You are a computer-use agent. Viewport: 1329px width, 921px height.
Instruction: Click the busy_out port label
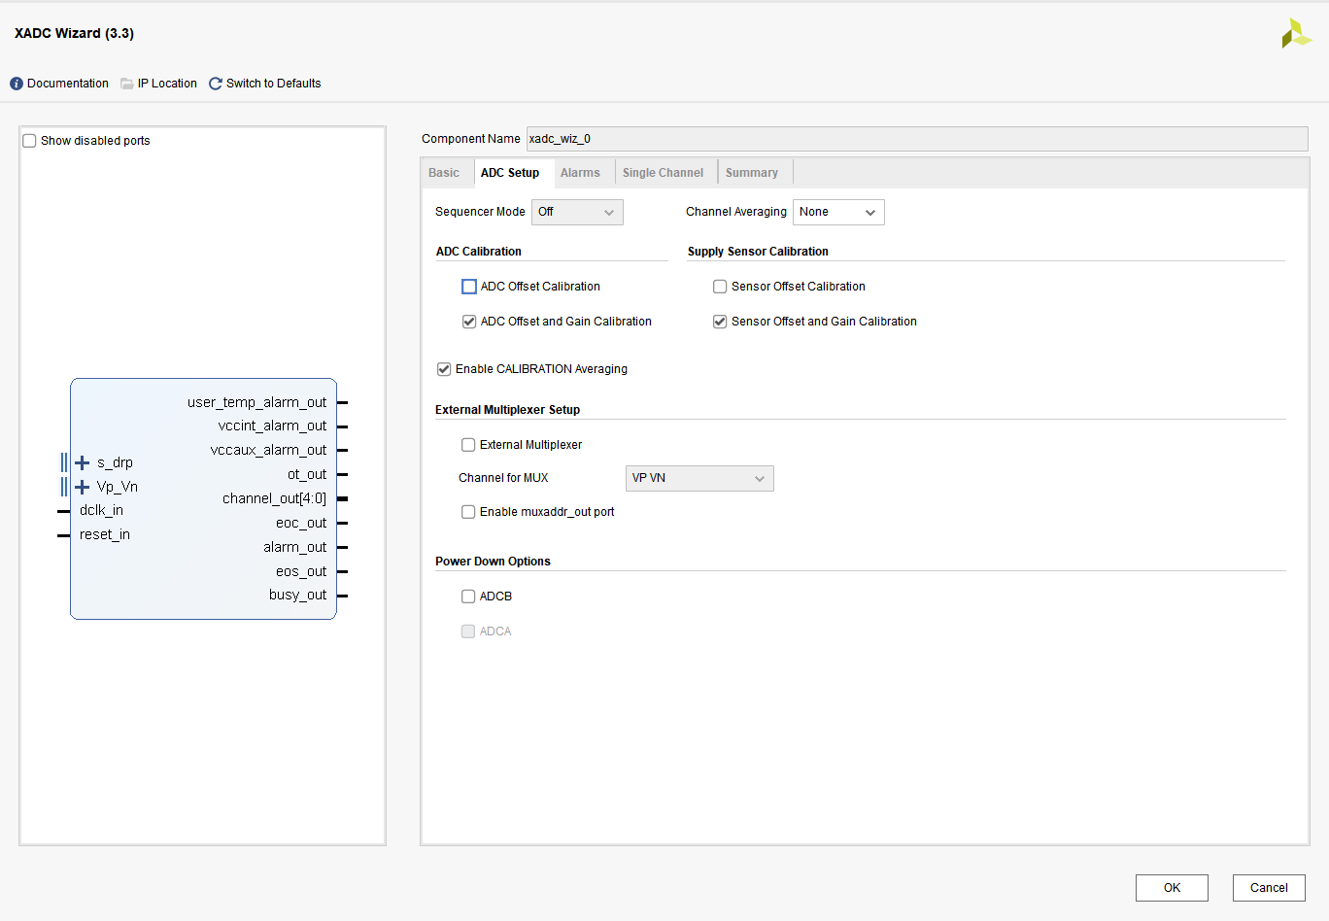298,595
